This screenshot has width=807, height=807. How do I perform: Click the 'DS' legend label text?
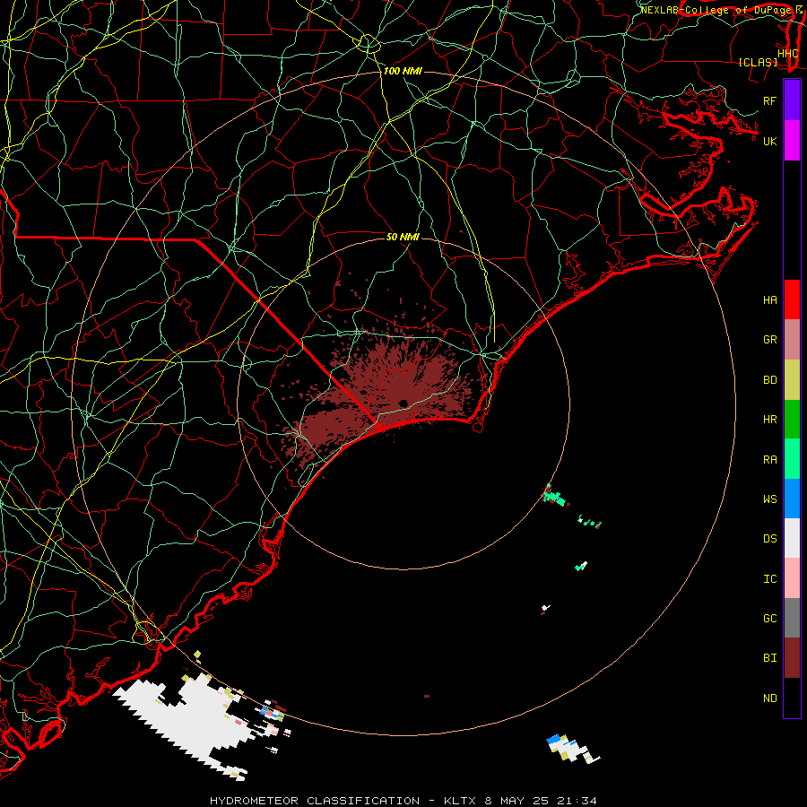770,539
